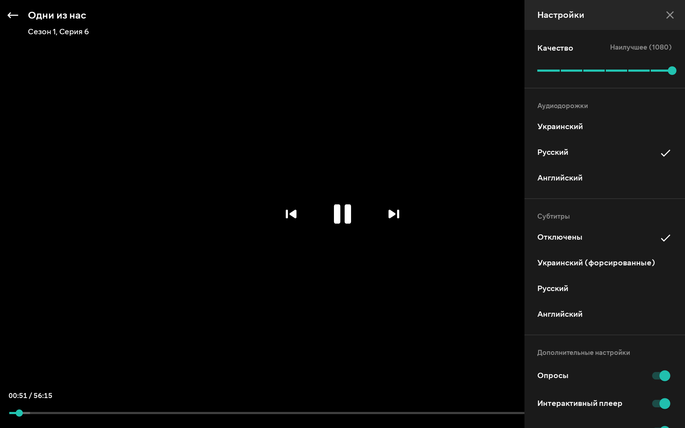Turn on Английский subtitles
This screenshot has height=428, width=685.
pos(560,314)
